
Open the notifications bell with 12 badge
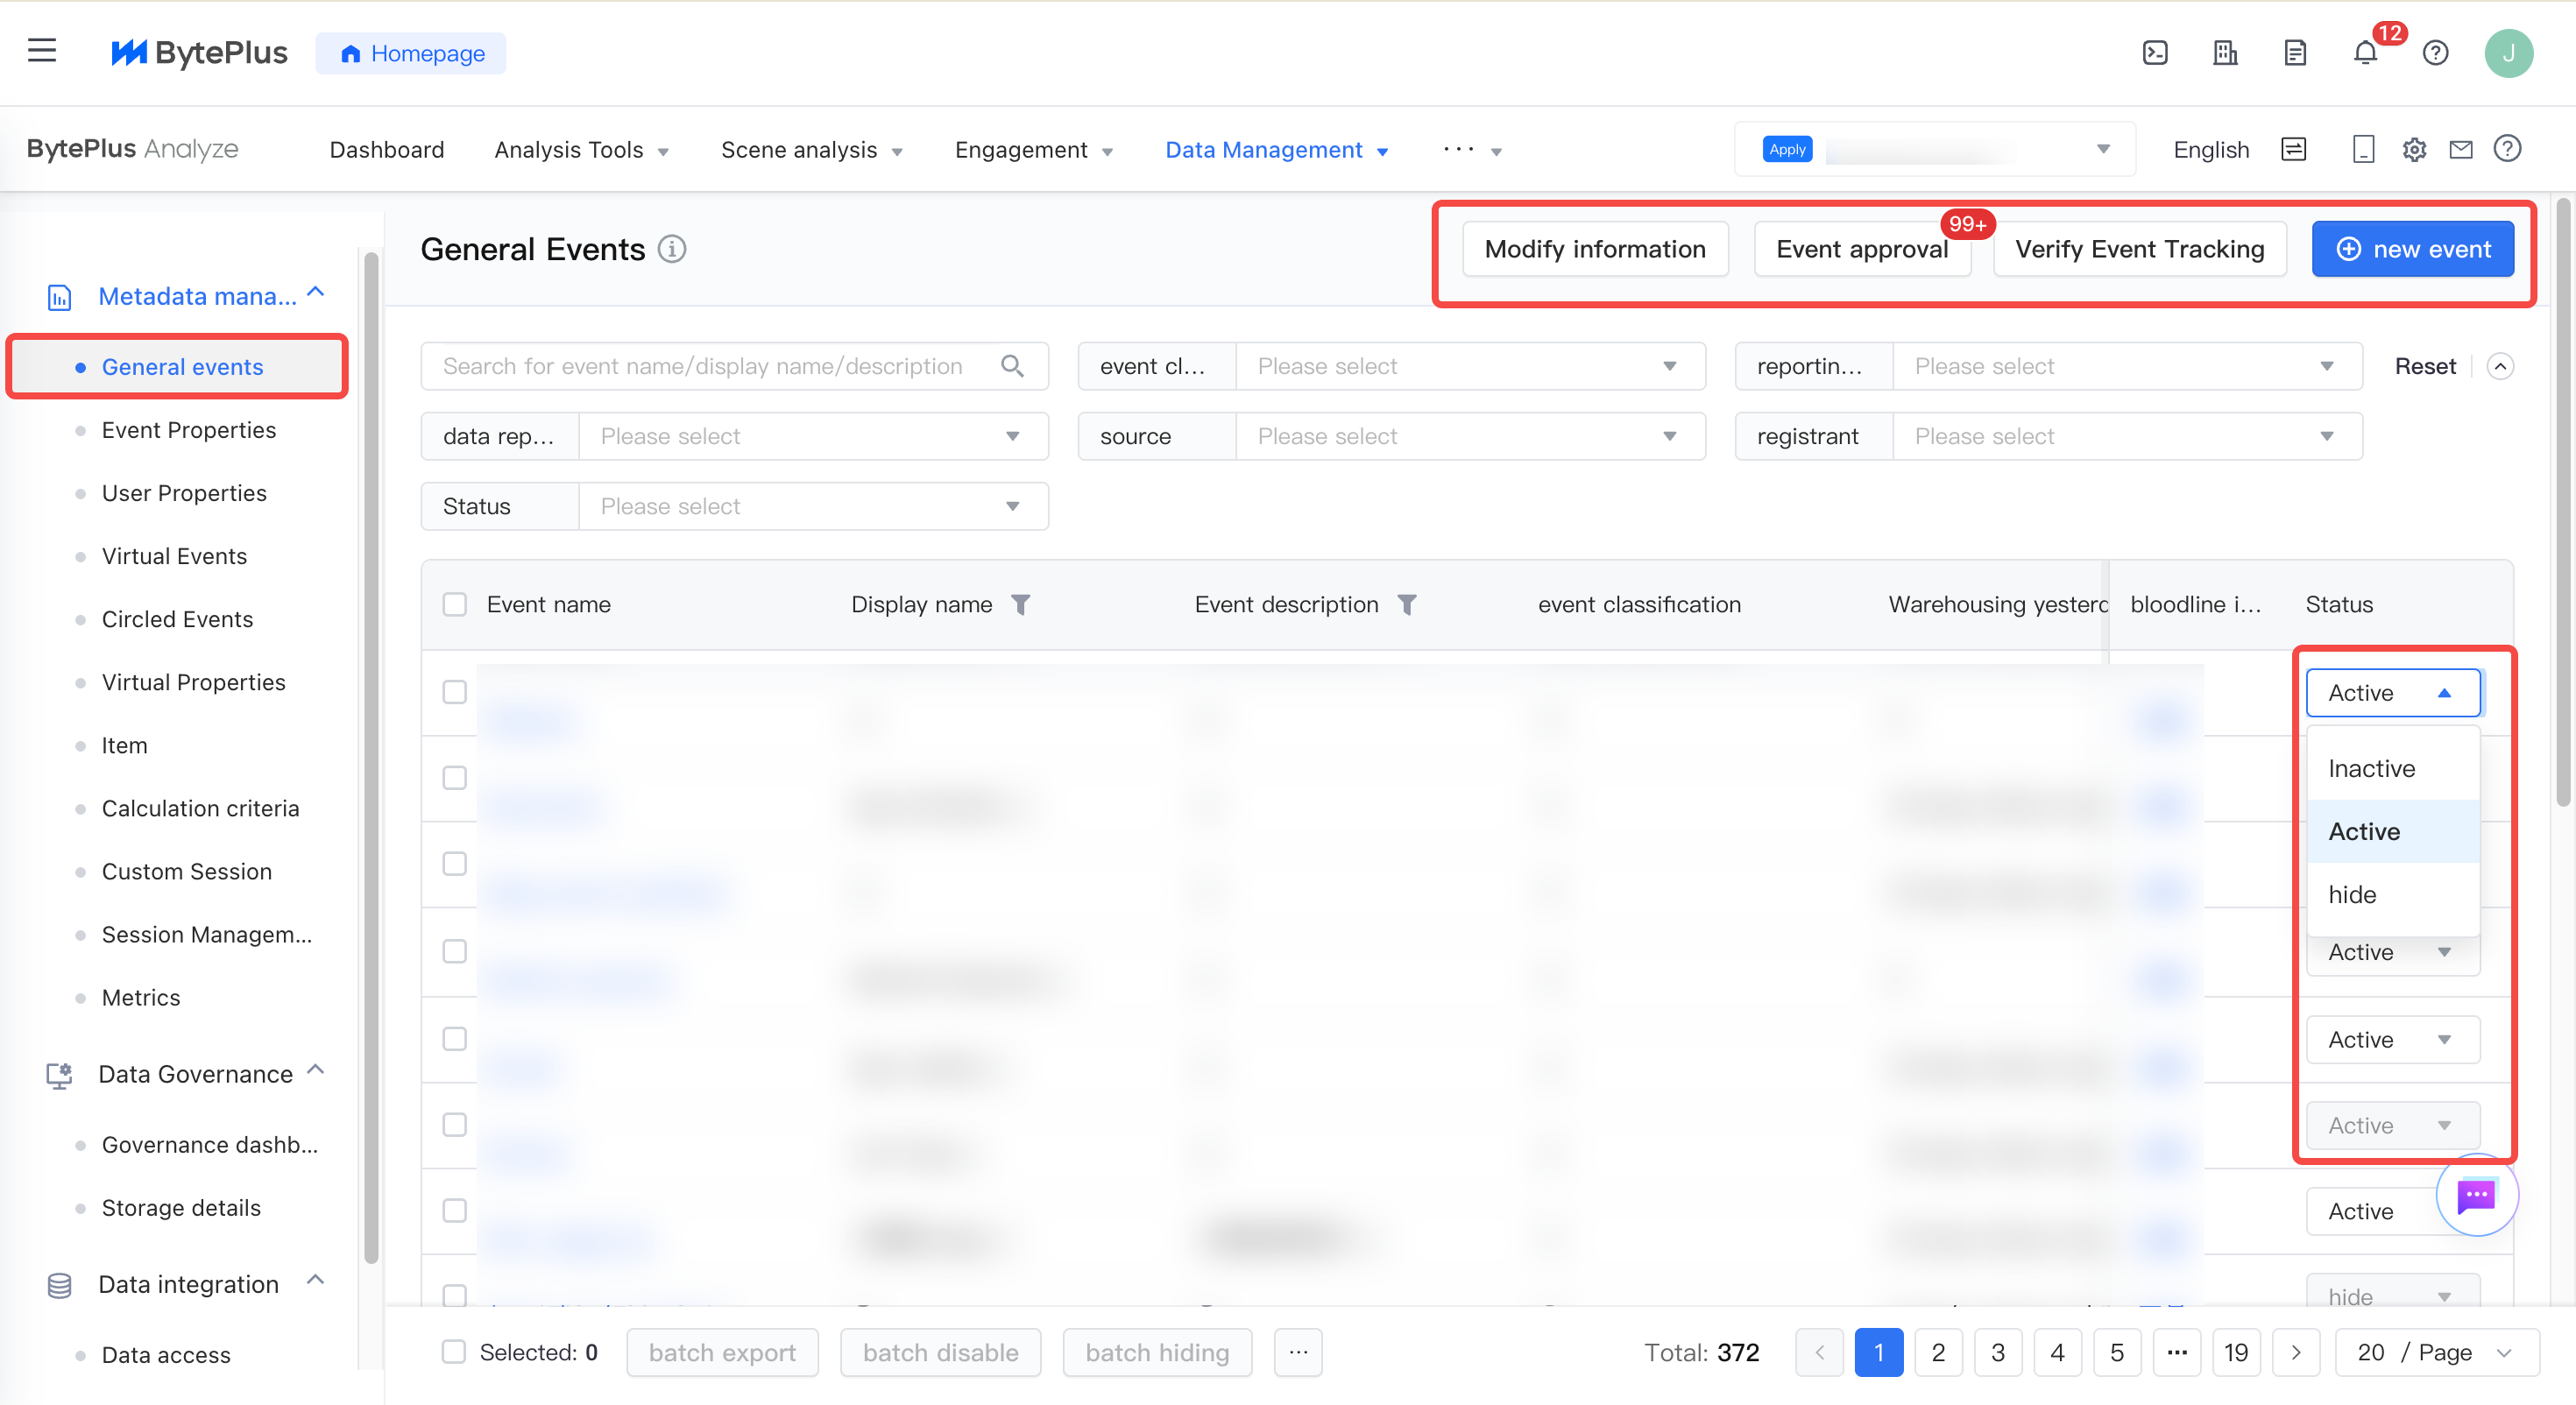point(2366,53)
